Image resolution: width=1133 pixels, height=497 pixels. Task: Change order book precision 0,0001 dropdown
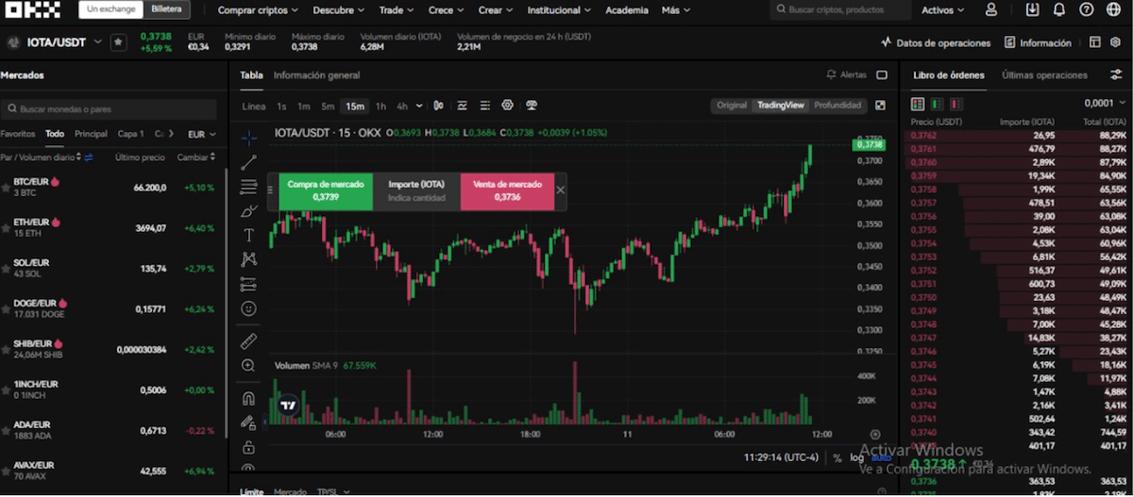coord(1104,104)
